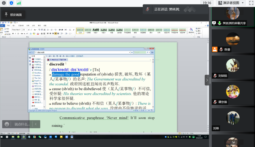Open the emoji reaction smiley
Viewport: 255px width, 147px height.
(7, 124)
